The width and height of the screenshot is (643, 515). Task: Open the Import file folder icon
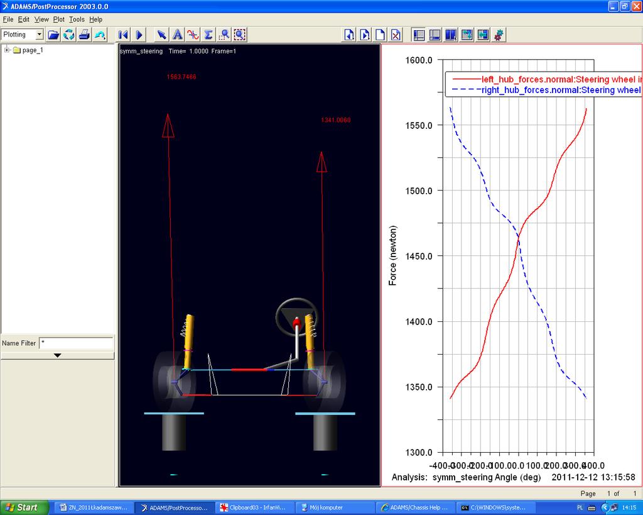tap(53, 35)
